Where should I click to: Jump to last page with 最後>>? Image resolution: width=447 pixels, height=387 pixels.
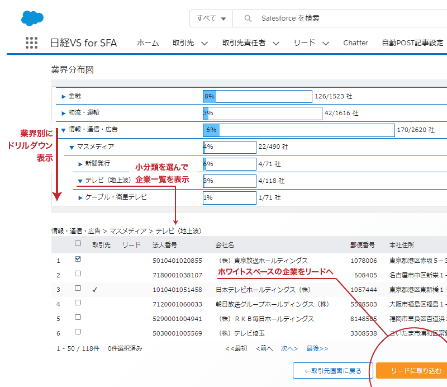point(317,348)
